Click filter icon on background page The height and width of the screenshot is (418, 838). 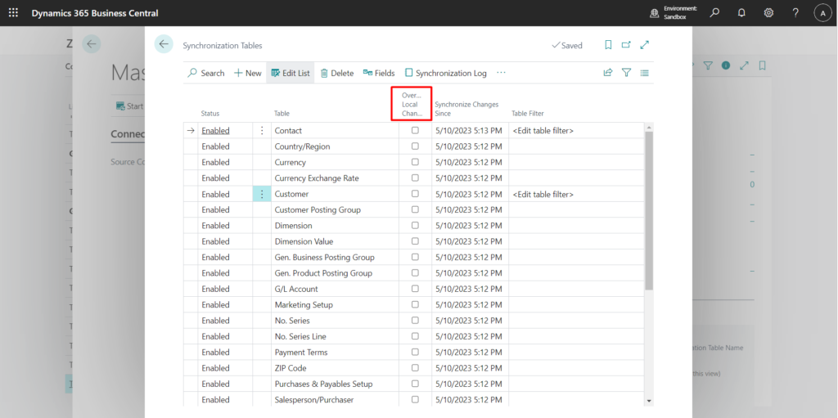(x=708, y=65)
